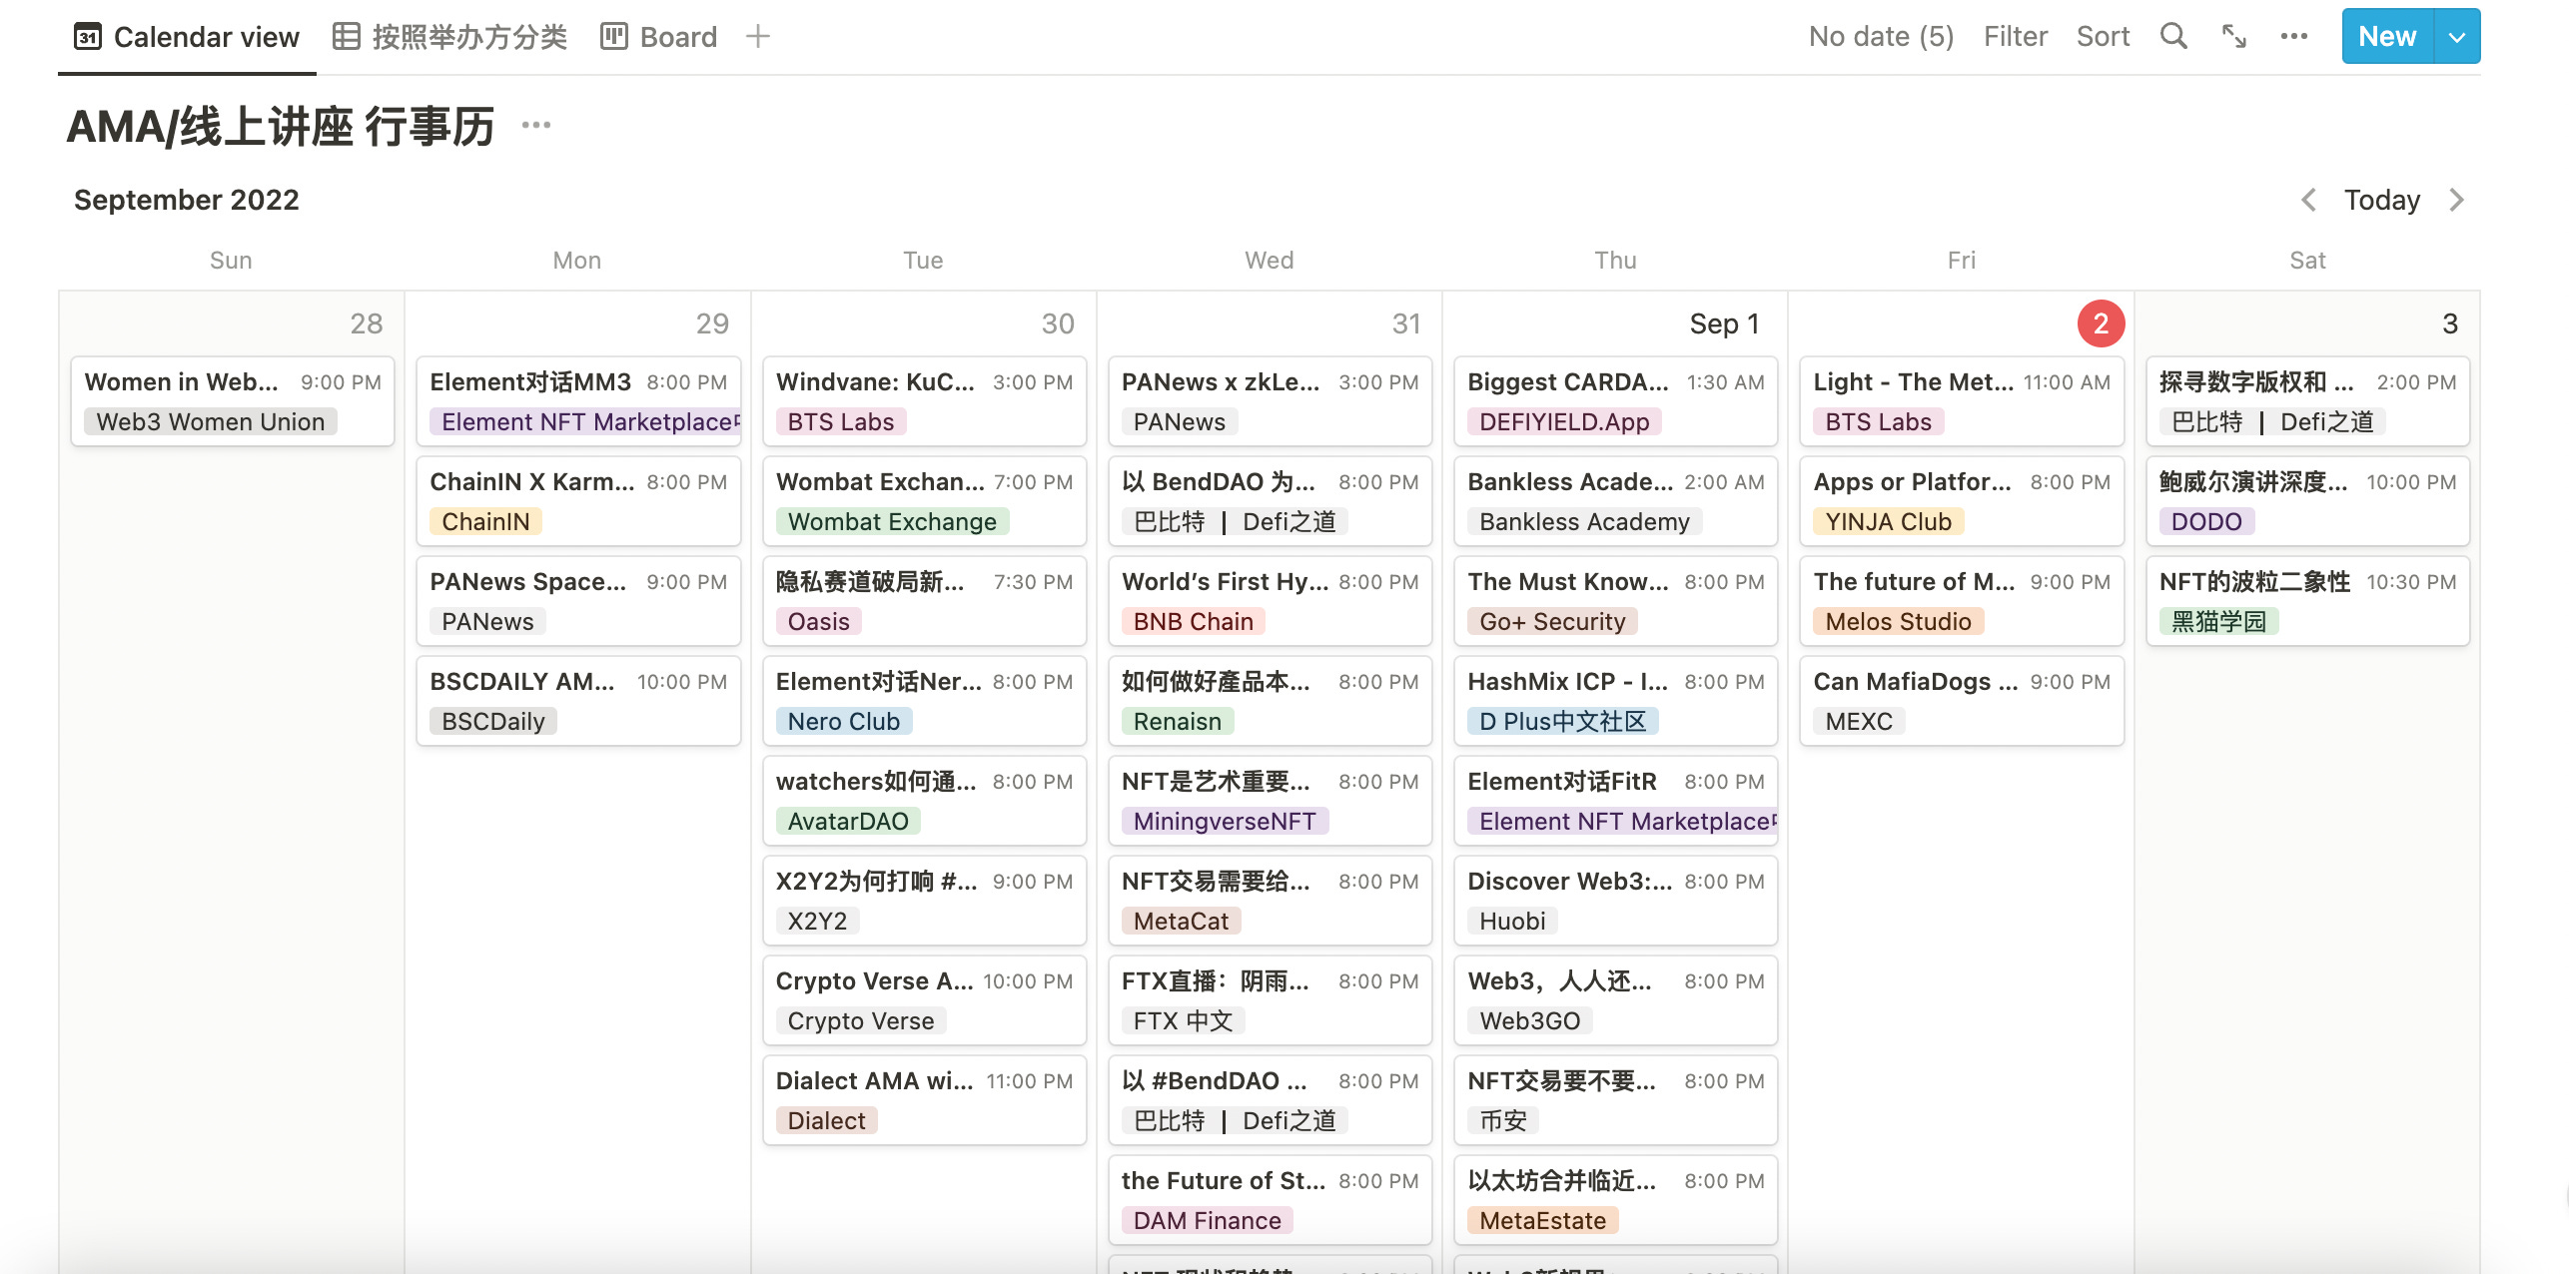Open the World's First Hy... event
The image size is (2569, 1274).
pos(1270,601)
